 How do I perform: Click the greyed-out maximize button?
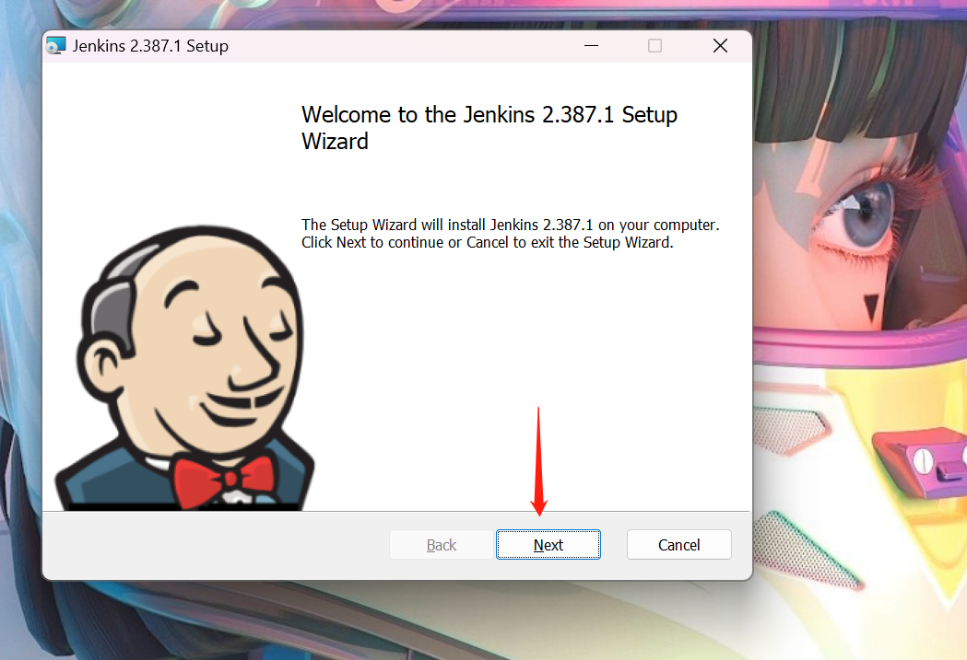coord(654,46)
